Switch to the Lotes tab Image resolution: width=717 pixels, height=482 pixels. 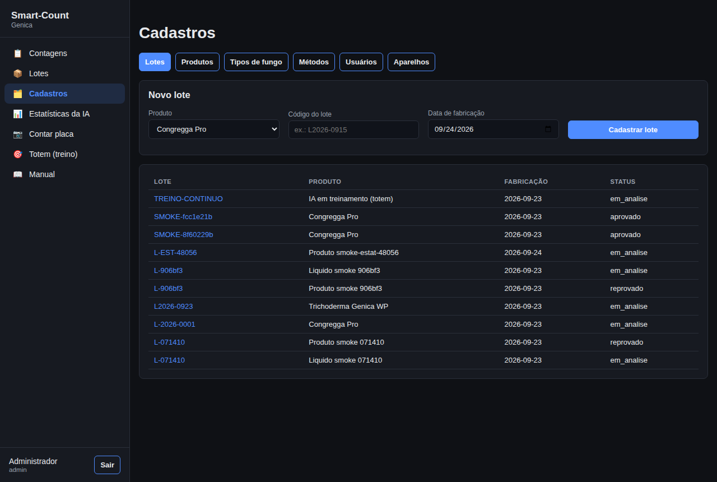click(x=155, y=62)
